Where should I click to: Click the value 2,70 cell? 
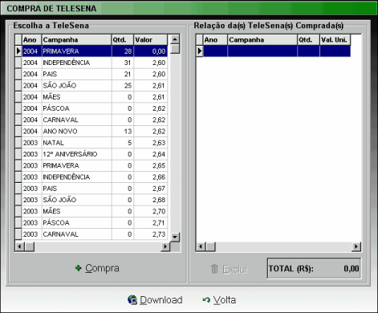[x=151, y=211]
